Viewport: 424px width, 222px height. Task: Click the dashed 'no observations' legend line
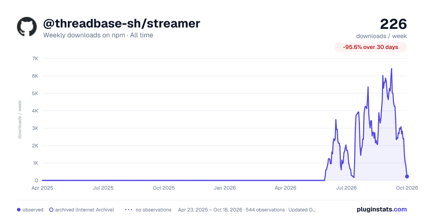click(x=129, y=210)
